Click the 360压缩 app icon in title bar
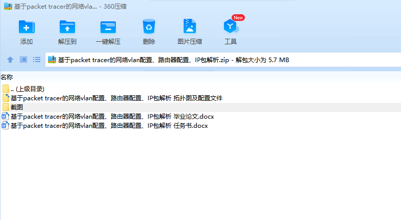The width and height of the screenshot is (401, 220). (8, 7)
